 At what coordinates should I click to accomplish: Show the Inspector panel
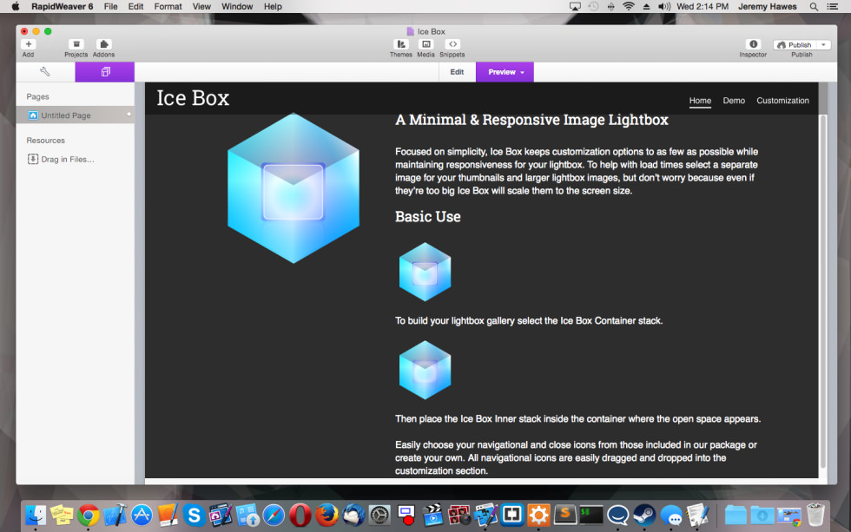click(x=753, y=44)
